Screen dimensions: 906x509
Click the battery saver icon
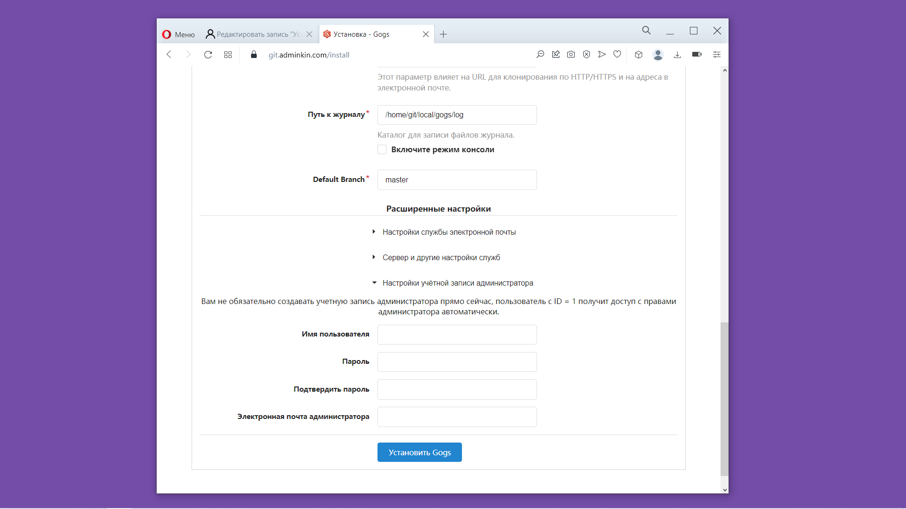(697, 55)
